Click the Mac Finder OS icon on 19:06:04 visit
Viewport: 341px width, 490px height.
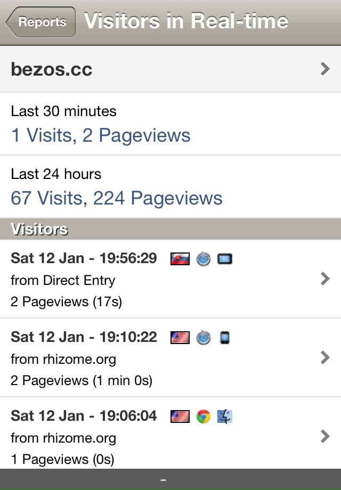point(225,416)
